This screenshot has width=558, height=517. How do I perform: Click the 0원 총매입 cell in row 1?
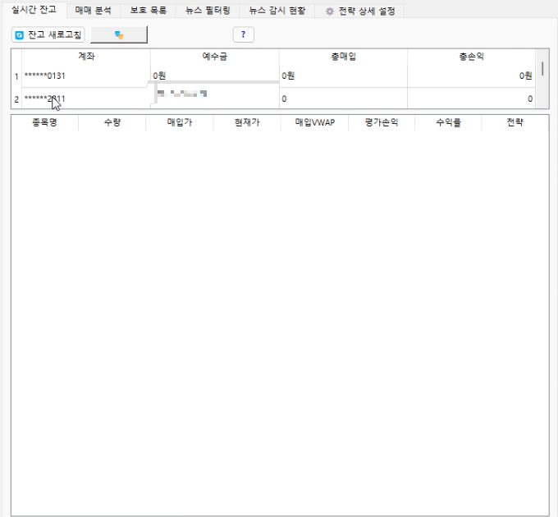[343, 75]
